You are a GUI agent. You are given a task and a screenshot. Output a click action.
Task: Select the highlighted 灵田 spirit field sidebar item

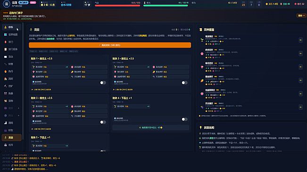[11, 138]
